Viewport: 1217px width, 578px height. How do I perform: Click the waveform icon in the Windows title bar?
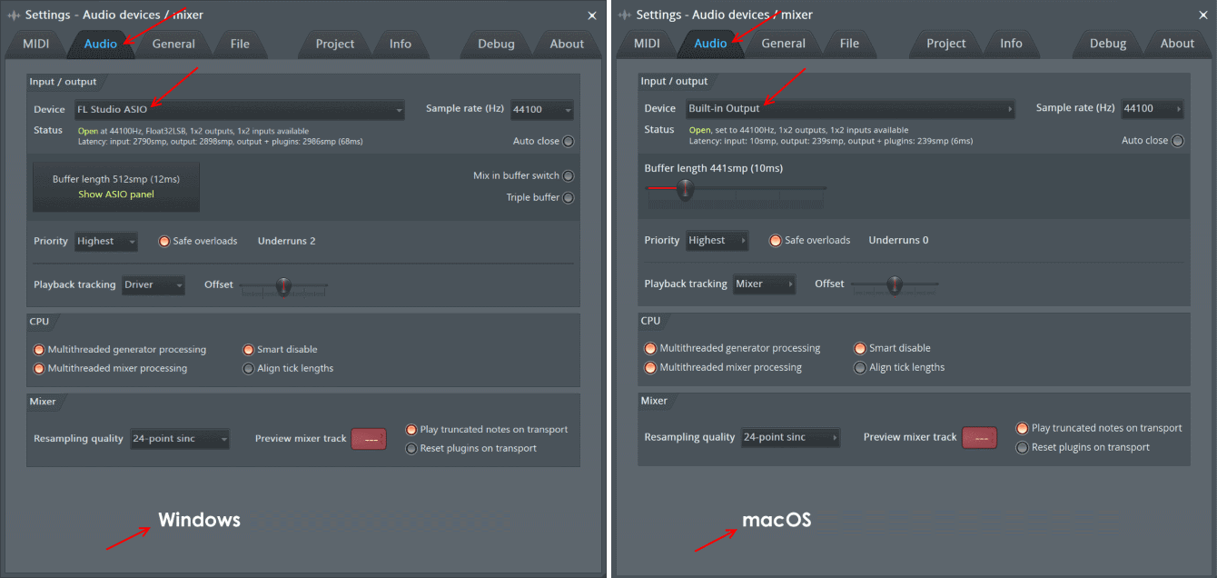pyautogui.click(x=14, y=15)
